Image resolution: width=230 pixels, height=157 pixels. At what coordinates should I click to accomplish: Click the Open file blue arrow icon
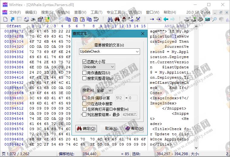tap(12, 19)
